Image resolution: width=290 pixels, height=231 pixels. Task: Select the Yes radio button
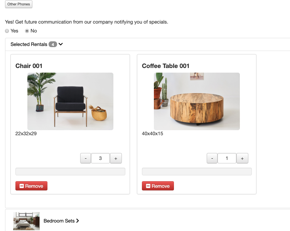pos(7,31)
